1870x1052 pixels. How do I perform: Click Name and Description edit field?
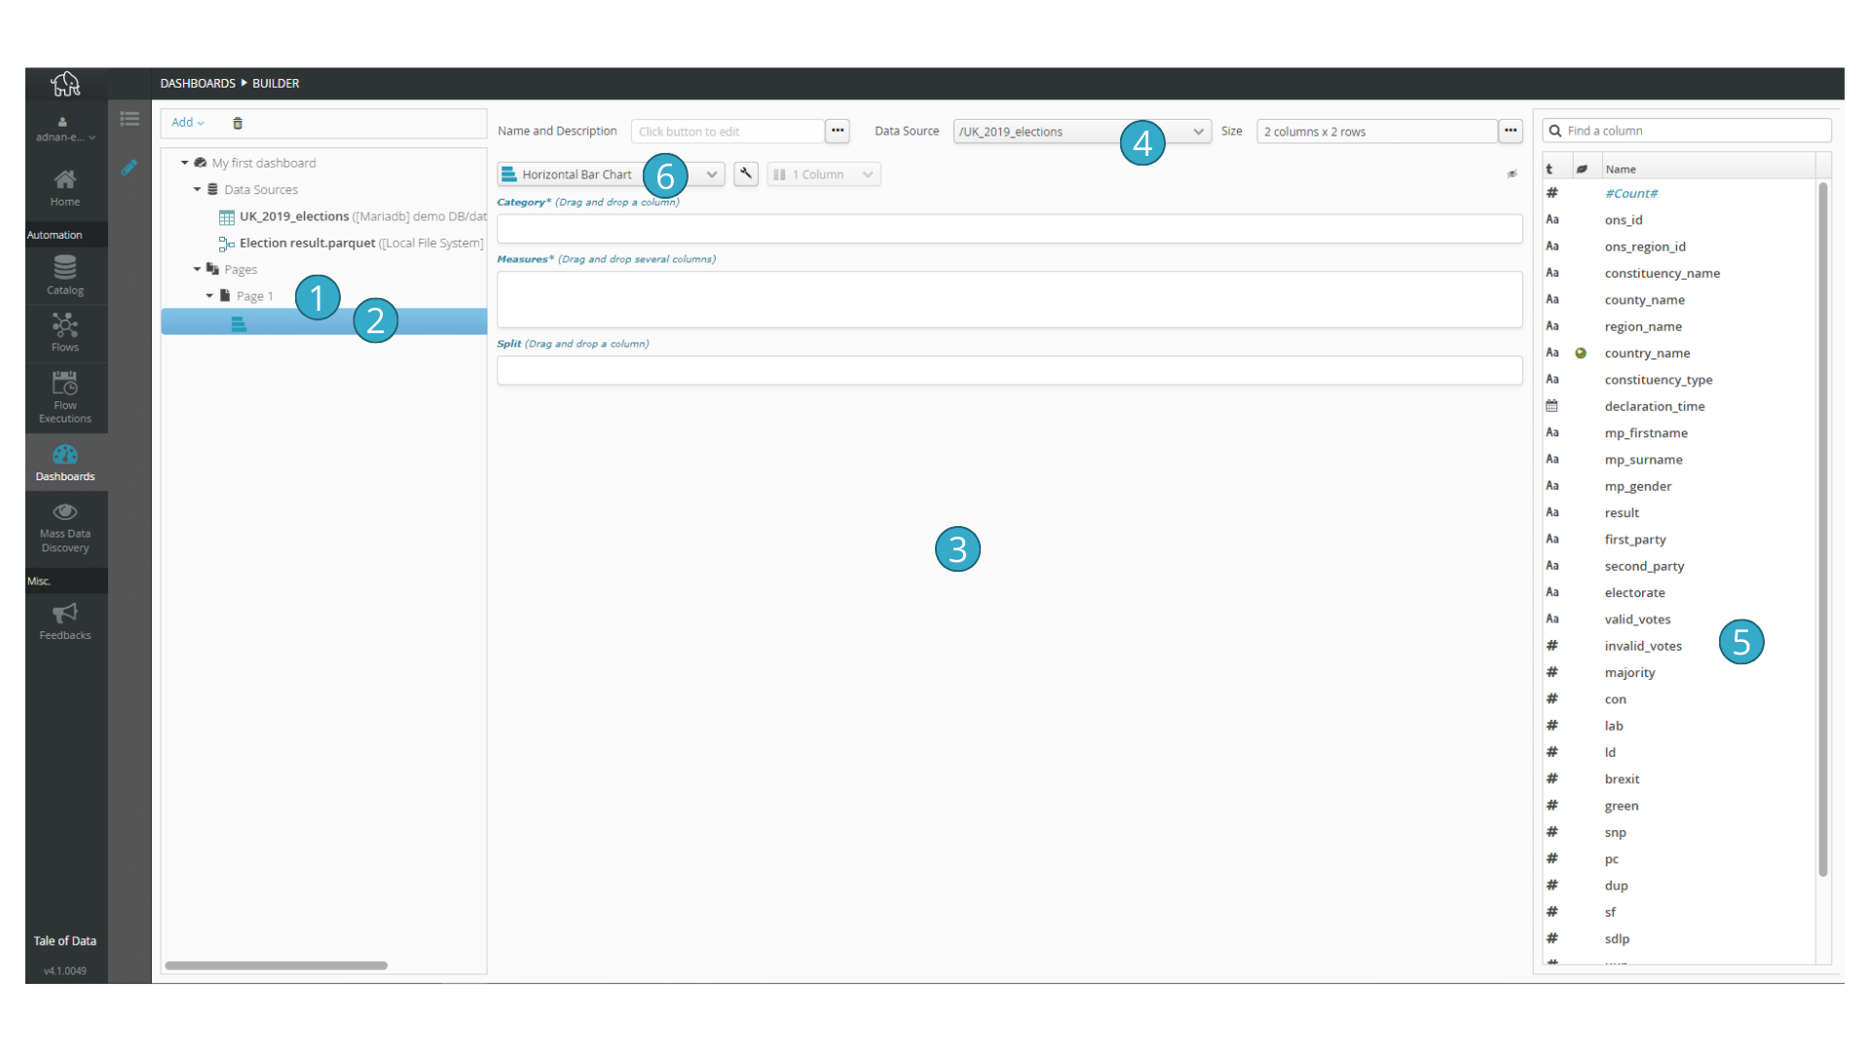tap(726, 130)
